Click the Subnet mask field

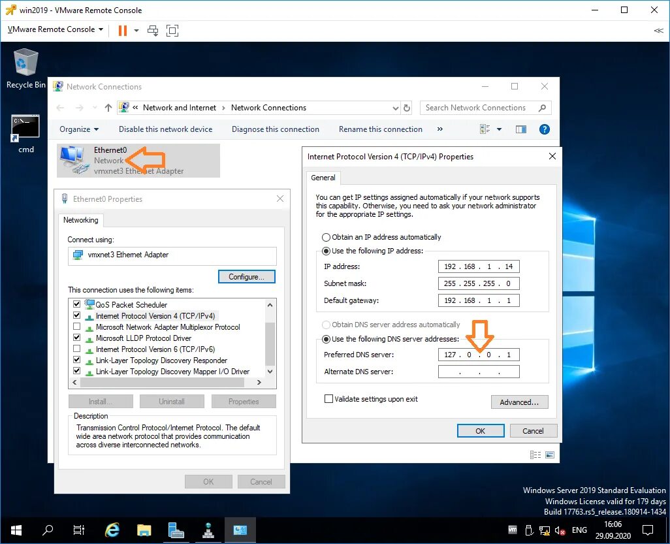[x=479, y=283]
